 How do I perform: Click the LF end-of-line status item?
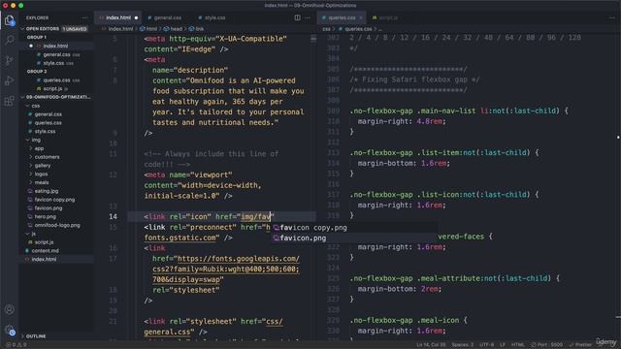[503, 345]
